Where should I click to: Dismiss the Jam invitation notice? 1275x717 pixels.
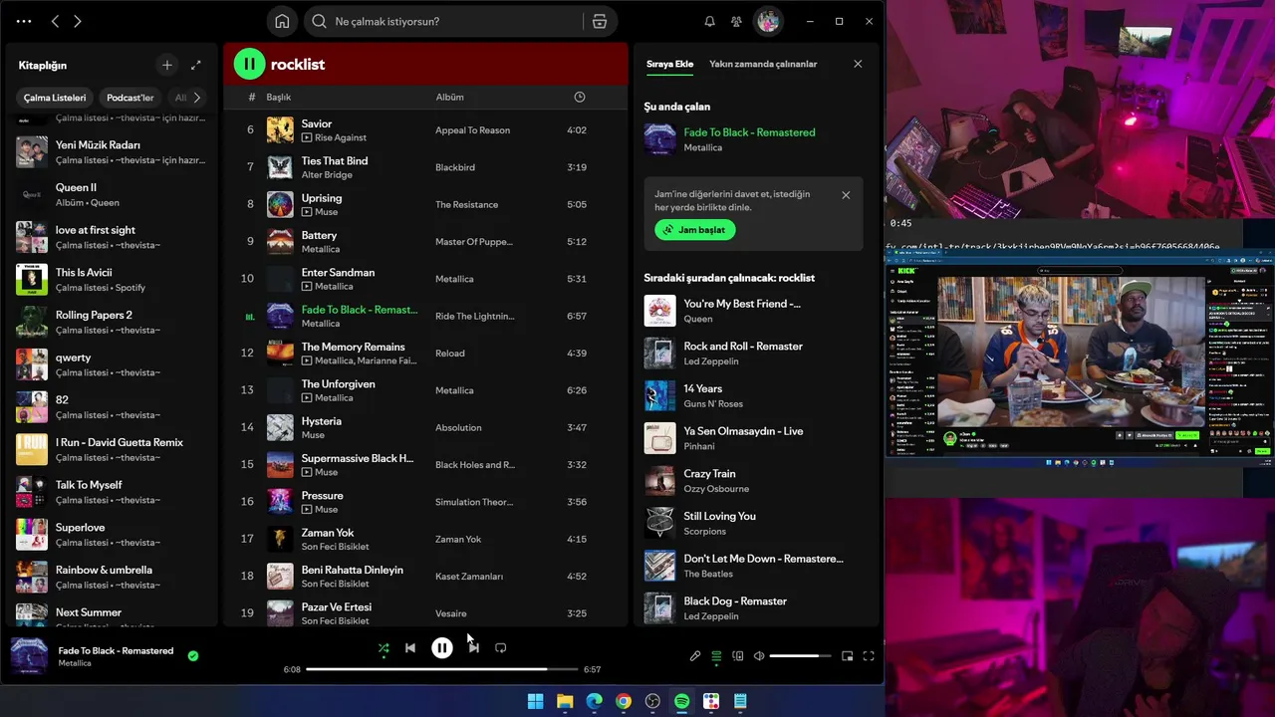pyautogui.click(x=846, y=195)
